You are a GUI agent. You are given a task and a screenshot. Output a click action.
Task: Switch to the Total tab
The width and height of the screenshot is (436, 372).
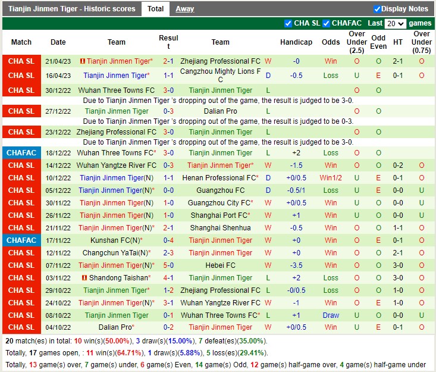(x=155, y=9)
